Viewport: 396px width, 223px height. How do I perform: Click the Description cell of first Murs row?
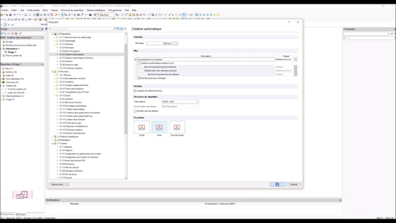point(205,59)
